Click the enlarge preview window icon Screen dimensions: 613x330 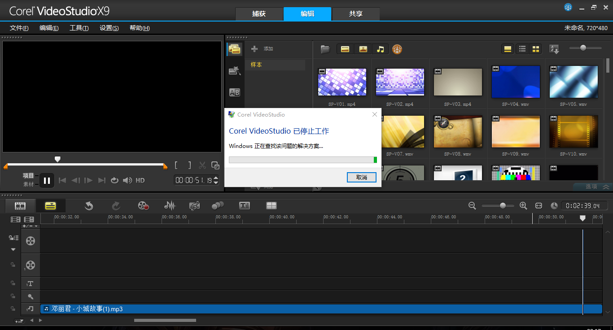[215, 165]
